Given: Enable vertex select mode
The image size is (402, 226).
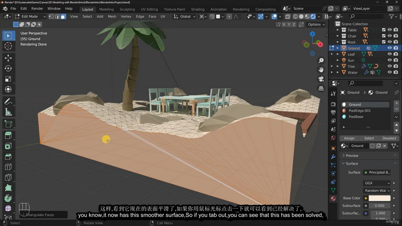Looking at the screenshot, I should pos(51,16).
